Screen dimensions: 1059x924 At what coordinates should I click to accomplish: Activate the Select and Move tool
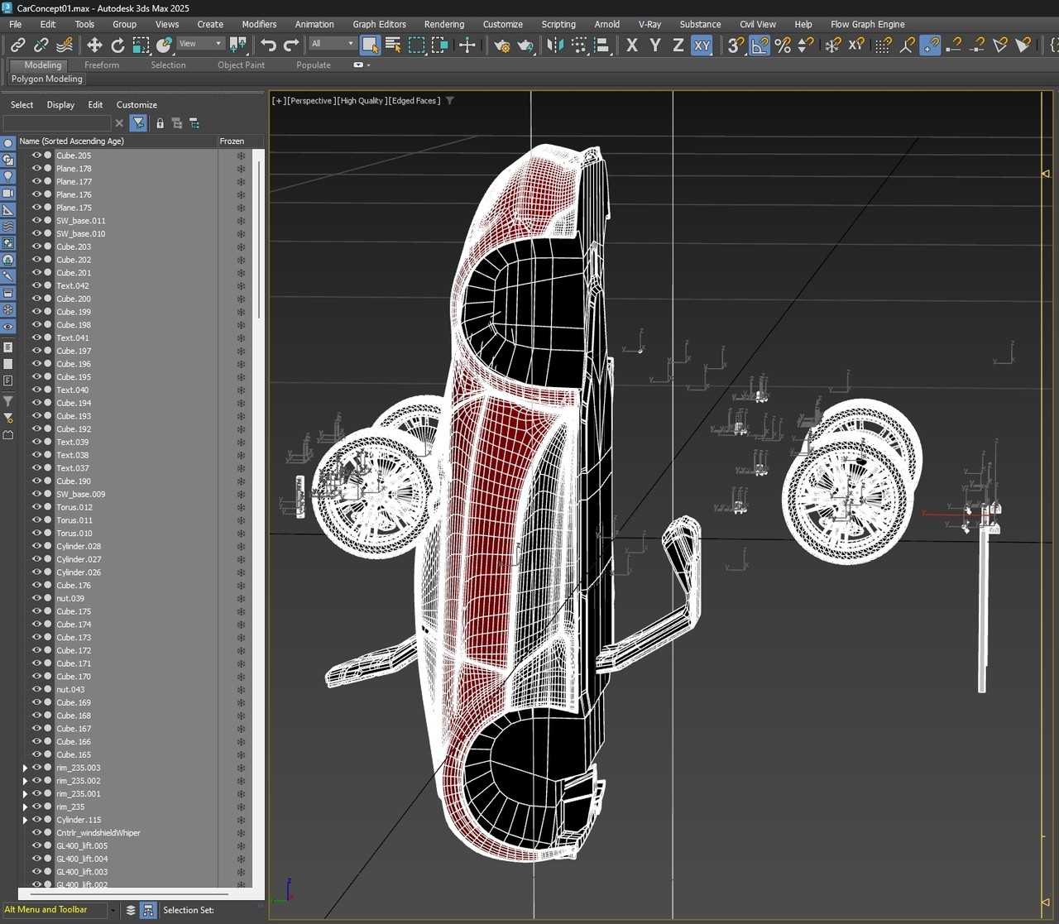click(94, 45)
